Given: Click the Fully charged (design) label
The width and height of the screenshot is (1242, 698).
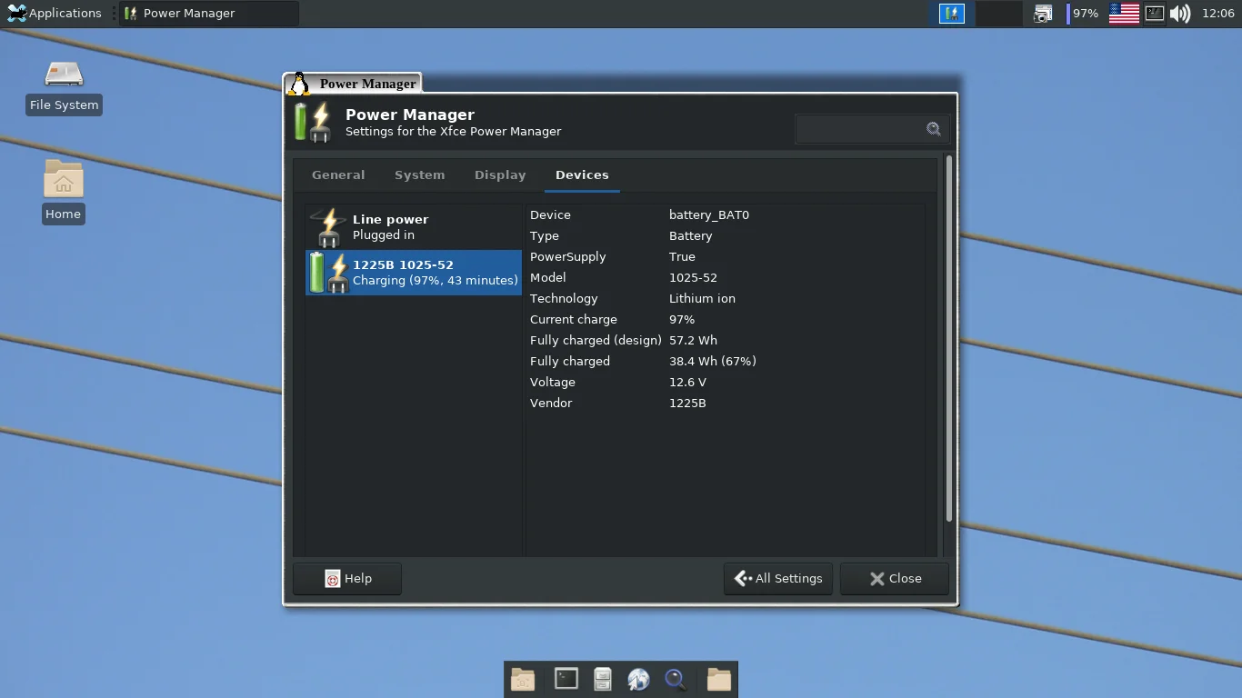Looking at the screenshot, I should pos(596,341).
